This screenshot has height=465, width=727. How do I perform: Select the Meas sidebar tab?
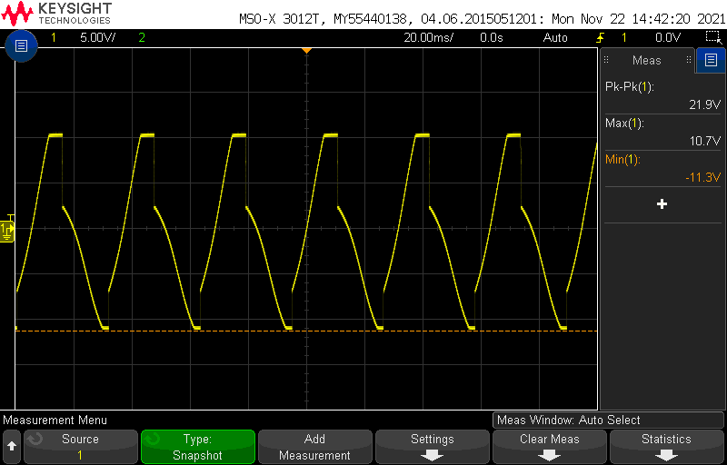point(646,60)
